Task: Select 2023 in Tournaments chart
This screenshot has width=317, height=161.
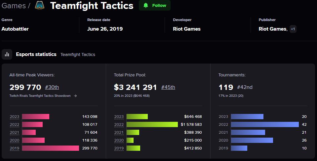Action: 223,117
